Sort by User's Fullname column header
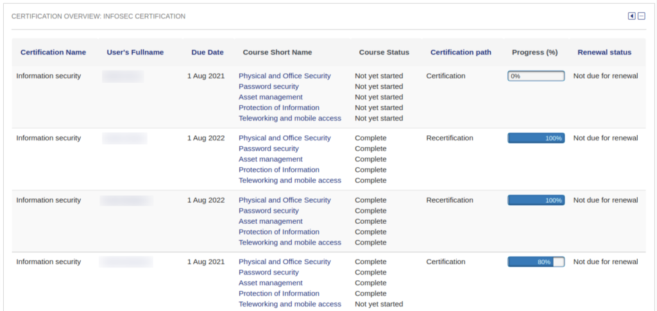This screenshot has height=311, width=657. (x=135, y=53)
